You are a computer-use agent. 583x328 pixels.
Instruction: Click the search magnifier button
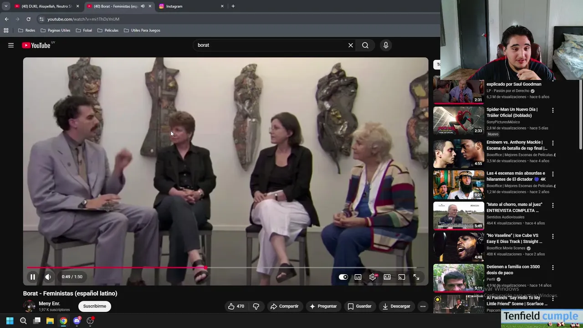point(365,45)
